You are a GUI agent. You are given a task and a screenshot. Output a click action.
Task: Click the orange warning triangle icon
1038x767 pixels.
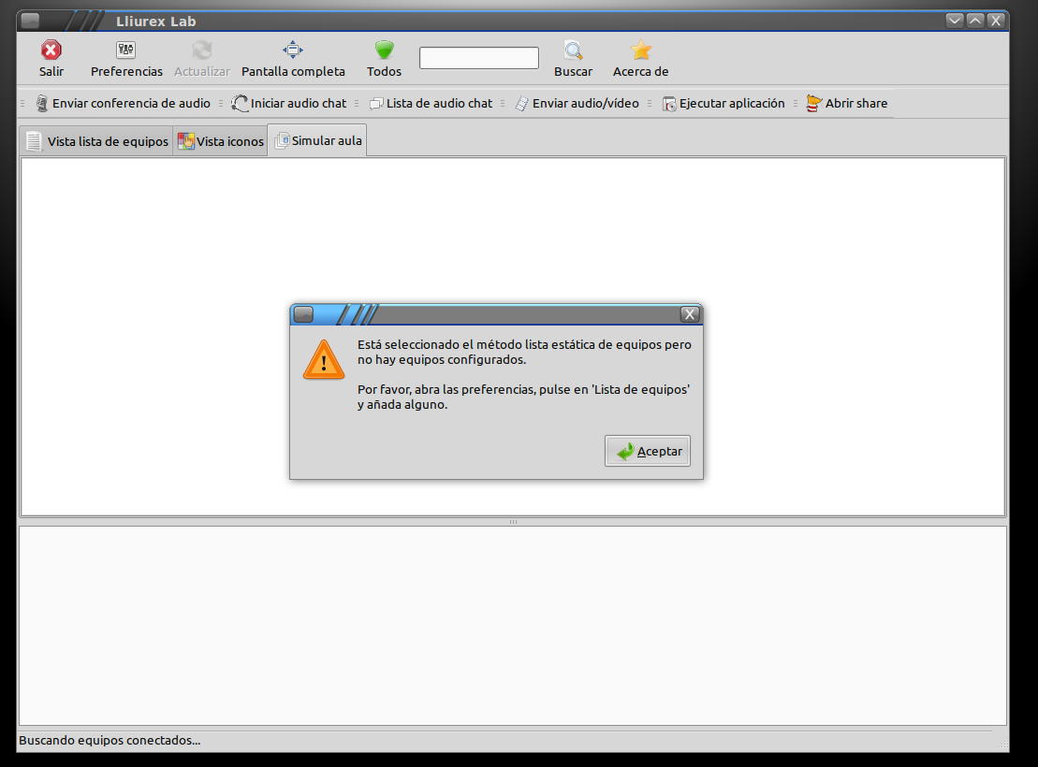click(x=324, y=360)
